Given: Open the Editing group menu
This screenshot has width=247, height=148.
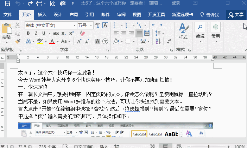Looking at the screenshot, I should (x=200, y=33).
